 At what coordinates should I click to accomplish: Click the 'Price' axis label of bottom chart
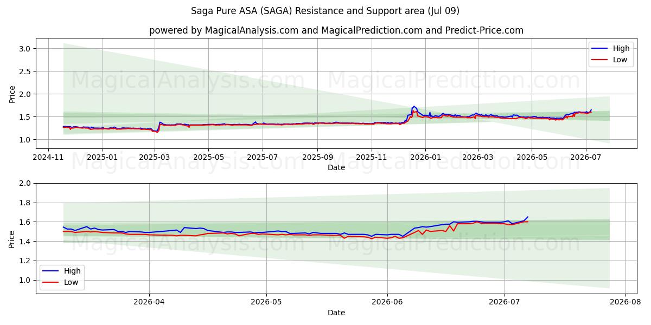pos(12,239)
